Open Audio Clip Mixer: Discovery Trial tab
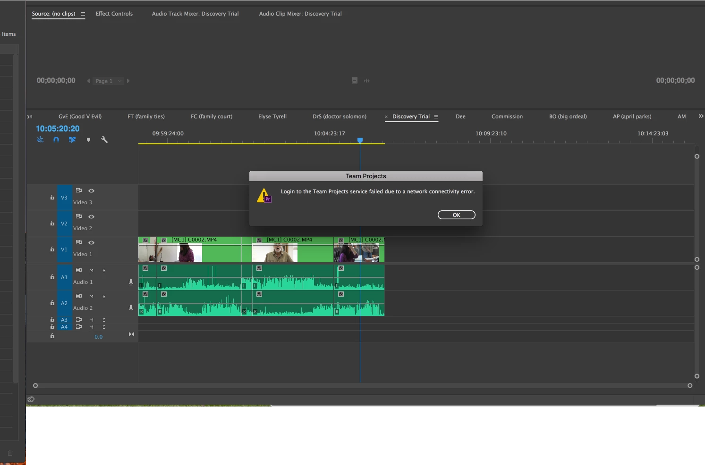 [x=300, y=14]
